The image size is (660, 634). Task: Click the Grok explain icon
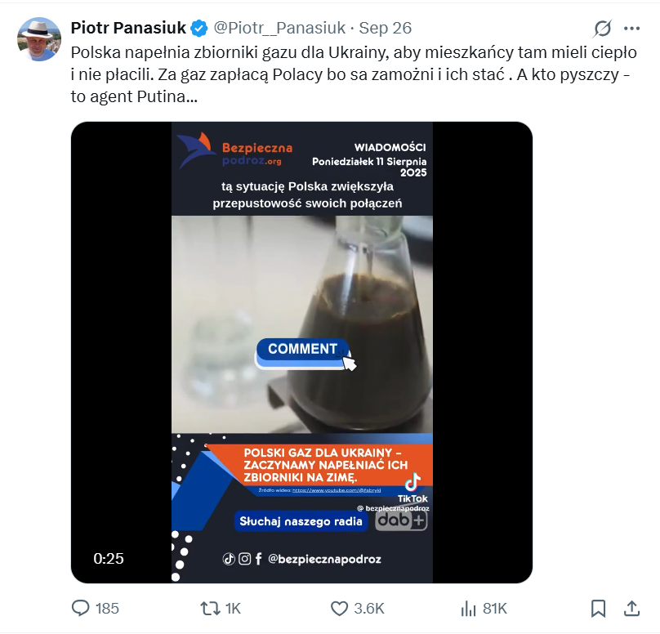[x=602, y=29]
